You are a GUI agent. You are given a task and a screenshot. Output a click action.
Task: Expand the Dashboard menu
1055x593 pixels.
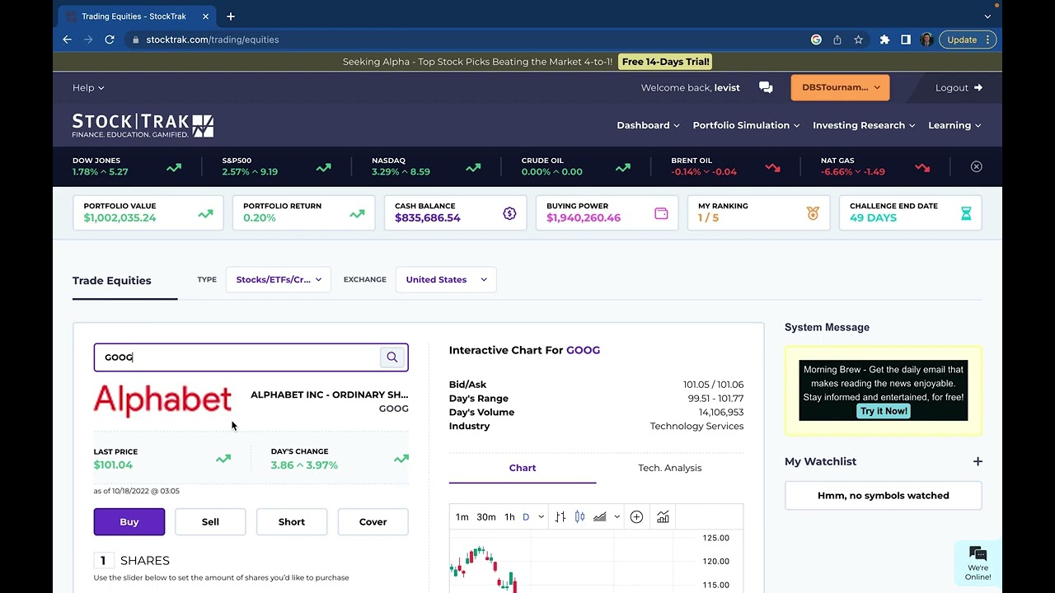click(648, 125)
